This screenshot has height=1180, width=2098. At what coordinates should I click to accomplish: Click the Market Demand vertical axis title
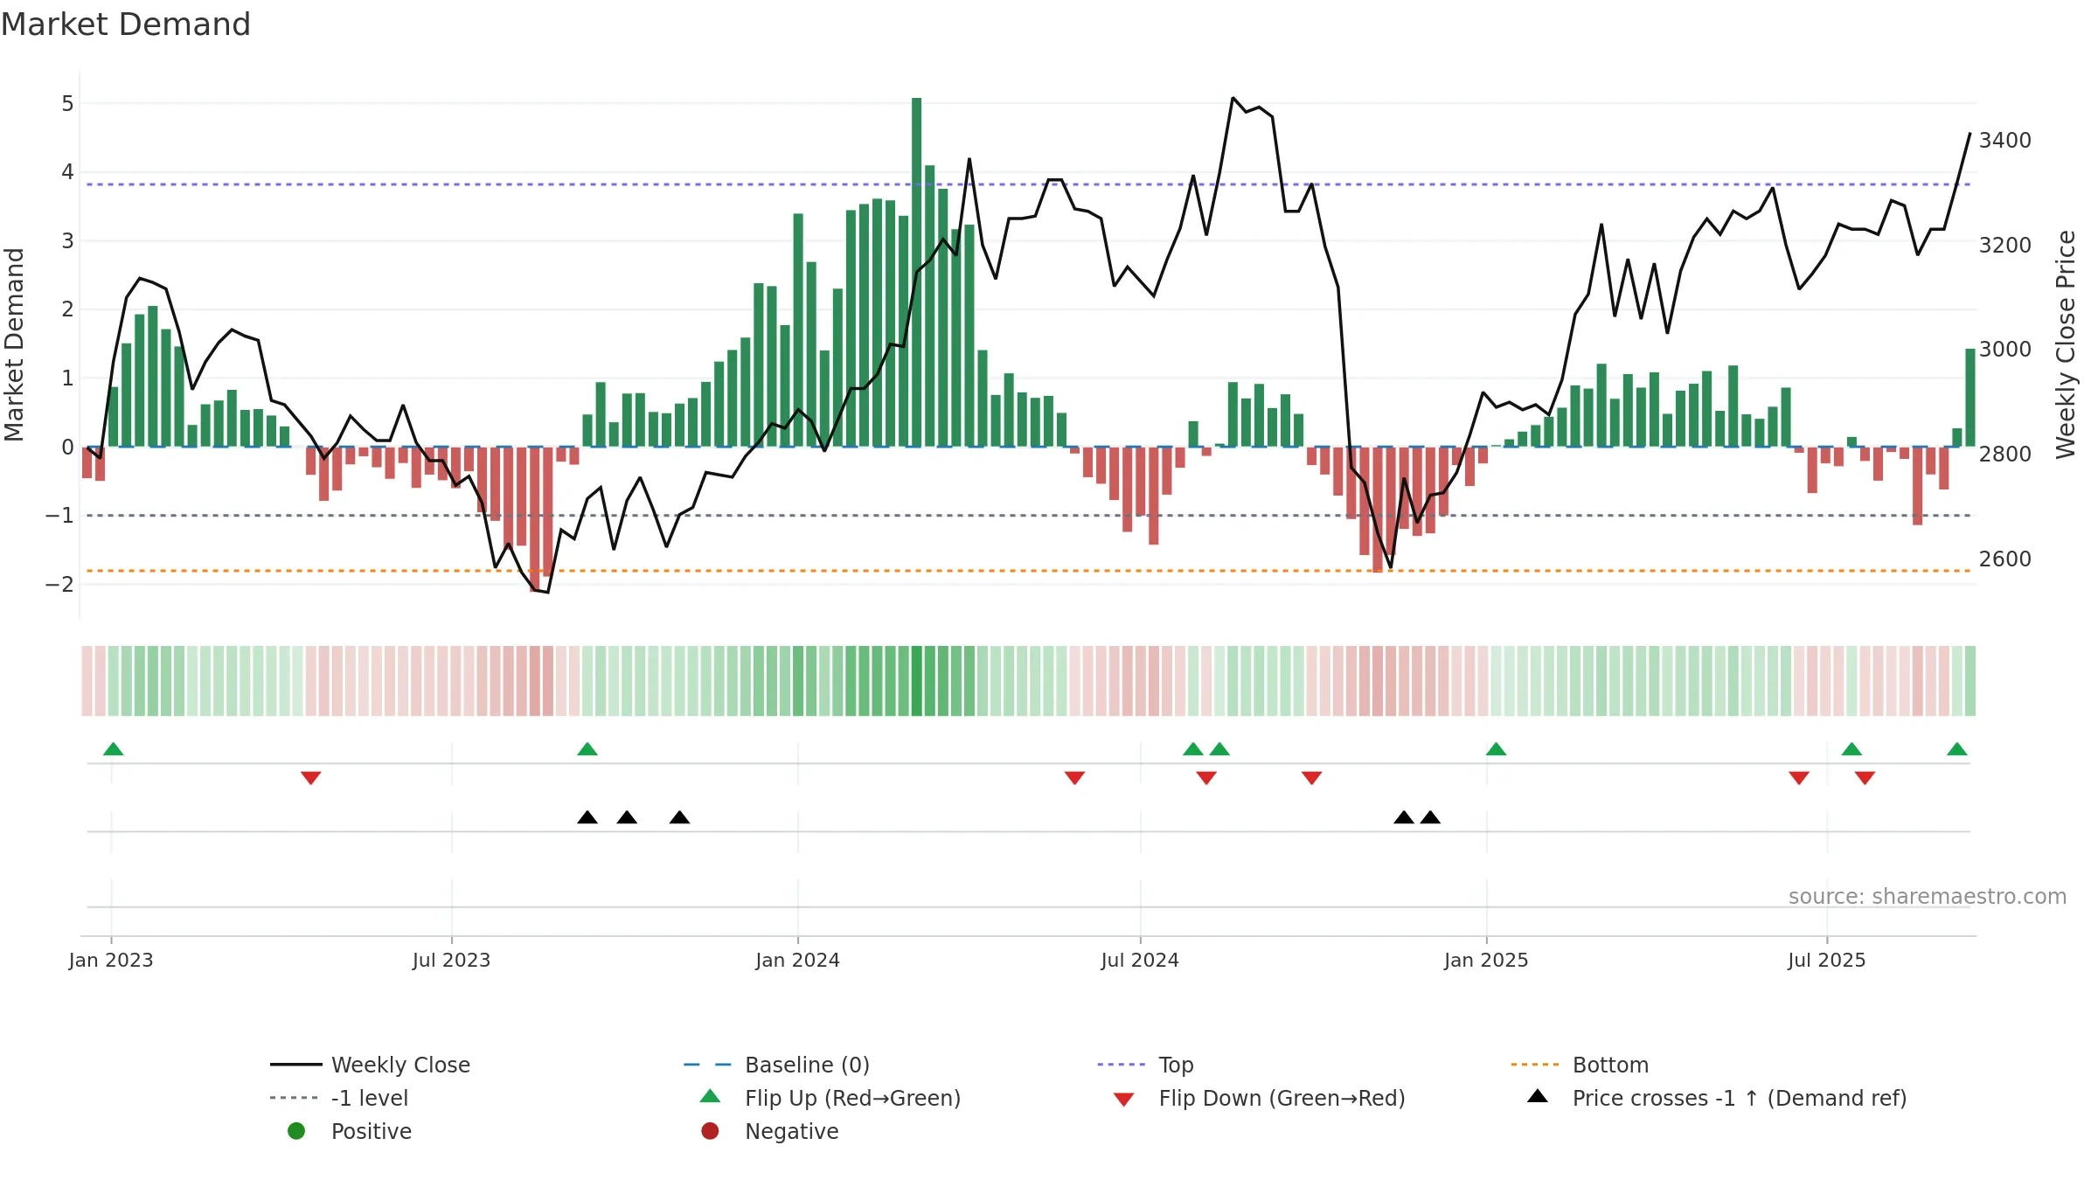(x=14, y=344)
